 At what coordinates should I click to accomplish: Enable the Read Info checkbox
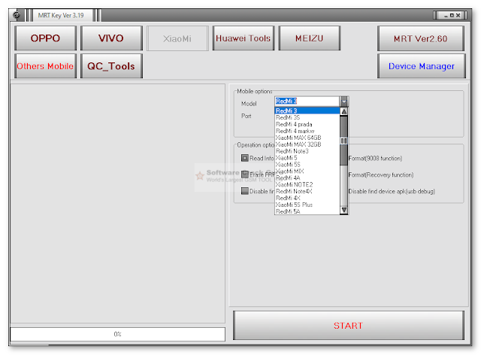[244, 158]
